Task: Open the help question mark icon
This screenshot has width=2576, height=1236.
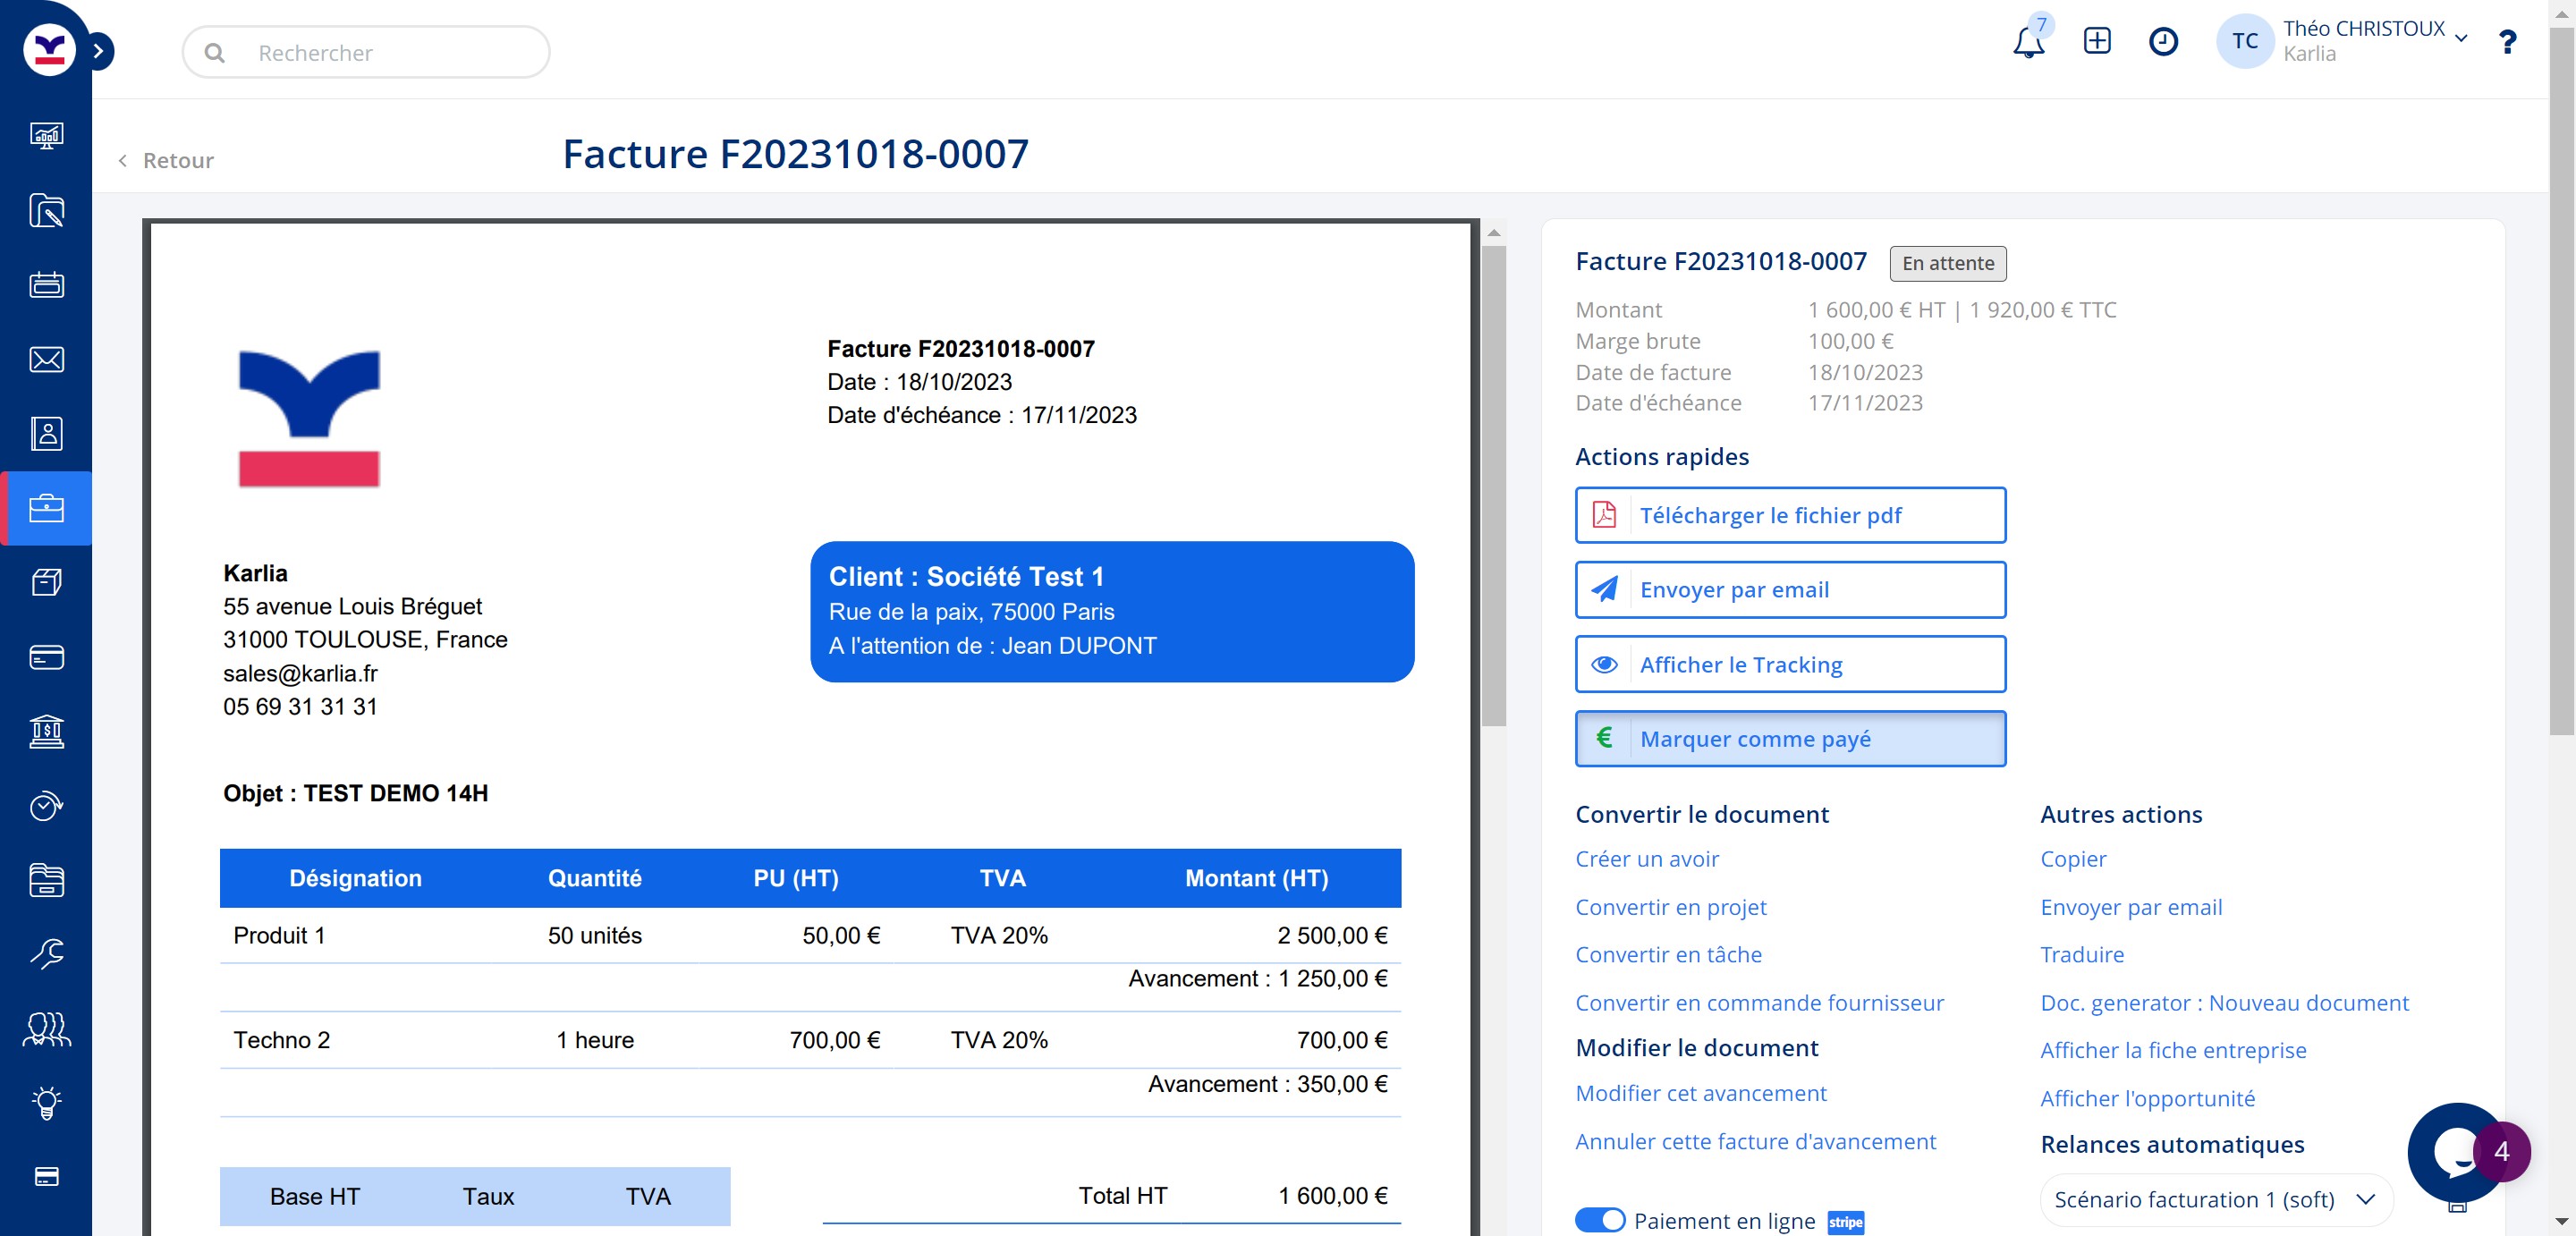Action: (2507, 42)
